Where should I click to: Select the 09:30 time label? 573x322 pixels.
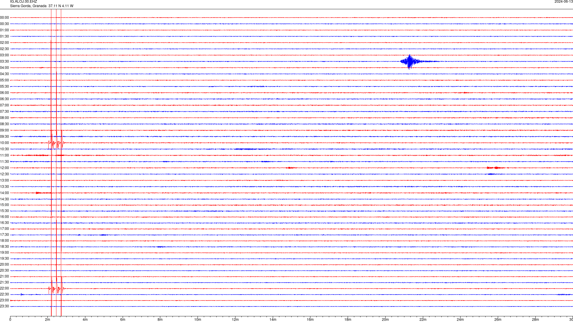point(4,137)
